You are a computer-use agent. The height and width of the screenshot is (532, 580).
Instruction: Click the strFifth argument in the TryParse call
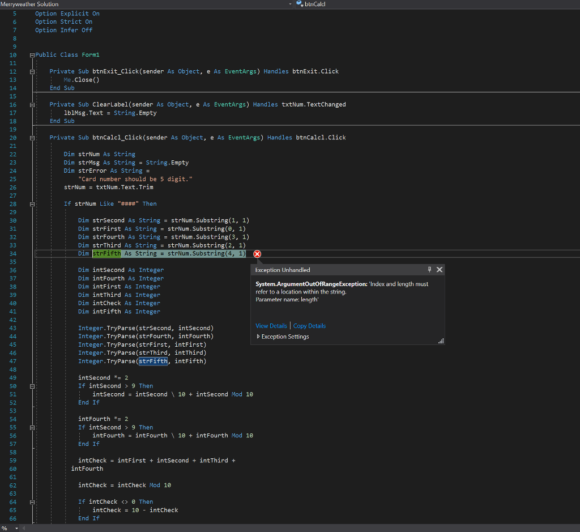click(153, 361)
